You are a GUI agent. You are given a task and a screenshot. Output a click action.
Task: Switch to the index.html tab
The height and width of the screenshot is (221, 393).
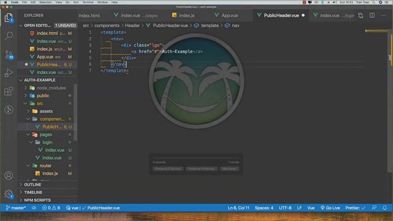coord(89,15)
